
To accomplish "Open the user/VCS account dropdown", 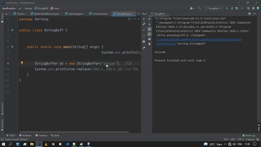I will [x=192, y=8].
